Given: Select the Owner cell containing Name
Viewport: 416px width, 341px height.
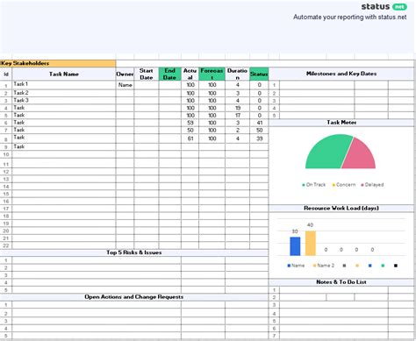Looking at the screenshot, I should tap(125, 85).
